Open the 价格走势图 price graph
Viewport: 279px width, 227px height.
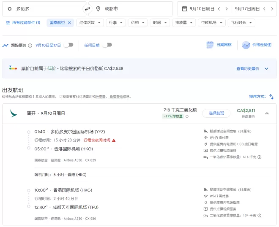pyautogui.click(x=257, y=45)
